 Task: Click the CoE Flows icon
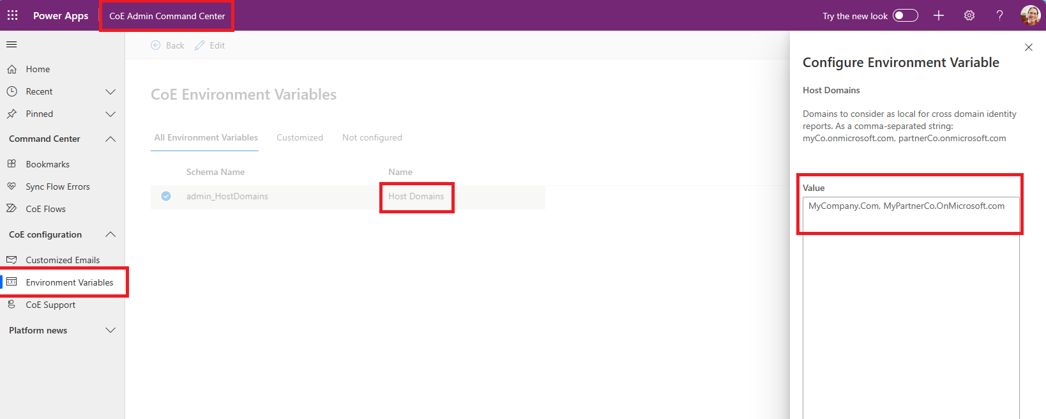pos(11,209)
